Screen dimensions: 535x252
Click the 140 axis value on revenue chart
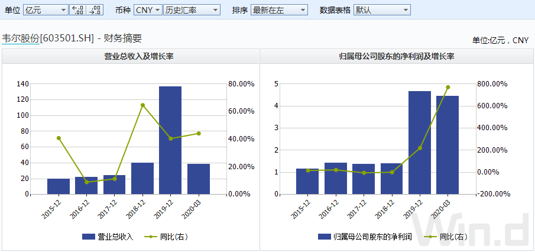pyautogui.click(x=22, y=84)
